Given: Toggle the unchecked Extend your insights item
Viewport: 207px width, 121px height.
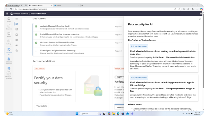Looking at the screenshot, I should coord(36,51).
